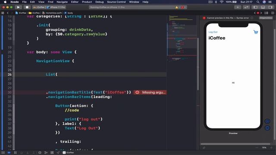
Task: Click the red error icon on line 30
Action: (x=137, y=92)
